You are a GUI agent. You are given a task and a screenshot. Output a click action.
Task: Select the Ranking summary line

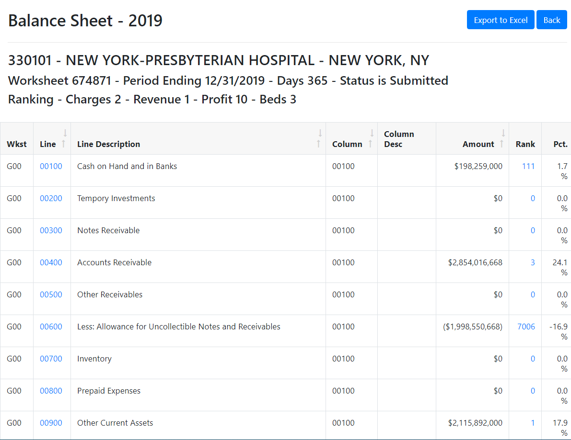tap(152, 99)
